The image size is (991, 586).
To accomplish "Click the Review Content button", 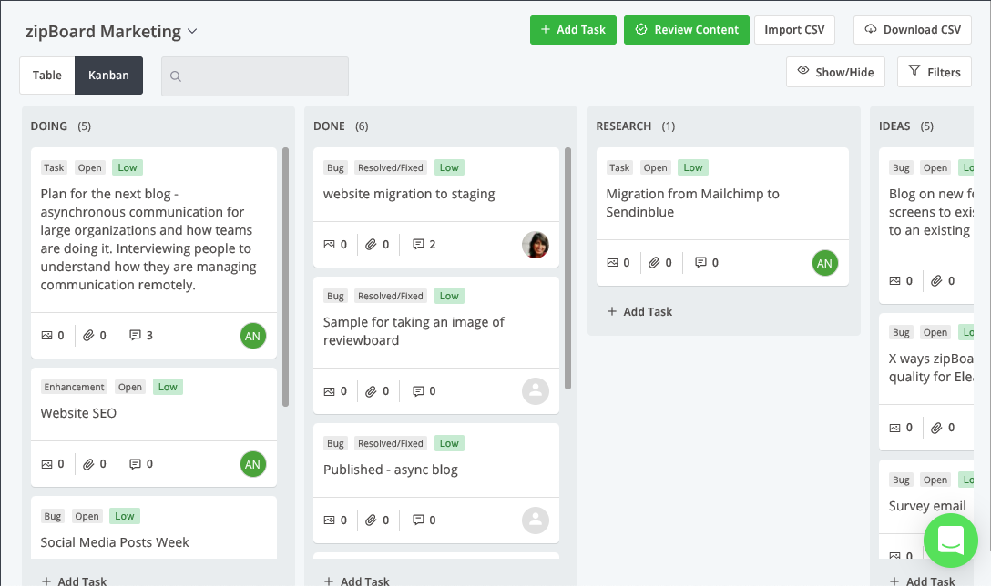I will [x=687, y=30].
